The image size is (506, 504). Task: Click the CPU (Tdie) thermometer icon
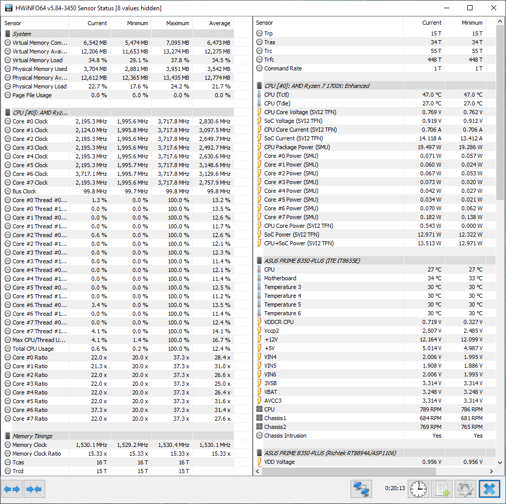259,103
